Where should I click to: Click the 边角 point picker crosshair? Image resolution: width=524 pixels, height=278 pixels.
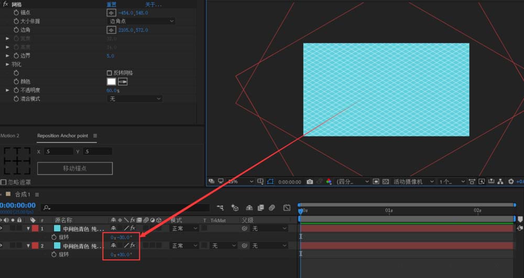click(x=111, y=30)
